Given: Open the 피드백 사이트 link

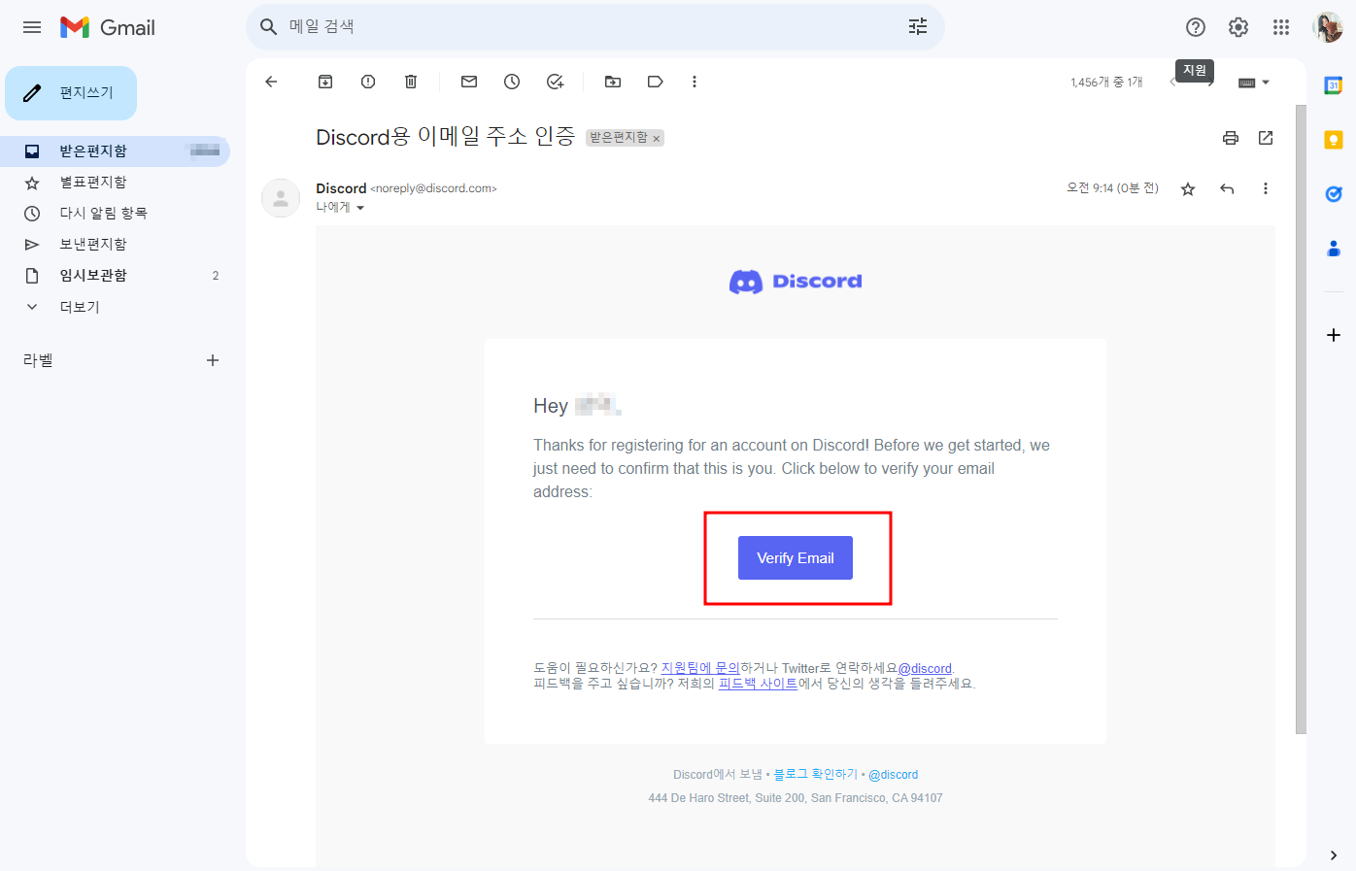Looking at the screenshot, I should click(758, 684).
